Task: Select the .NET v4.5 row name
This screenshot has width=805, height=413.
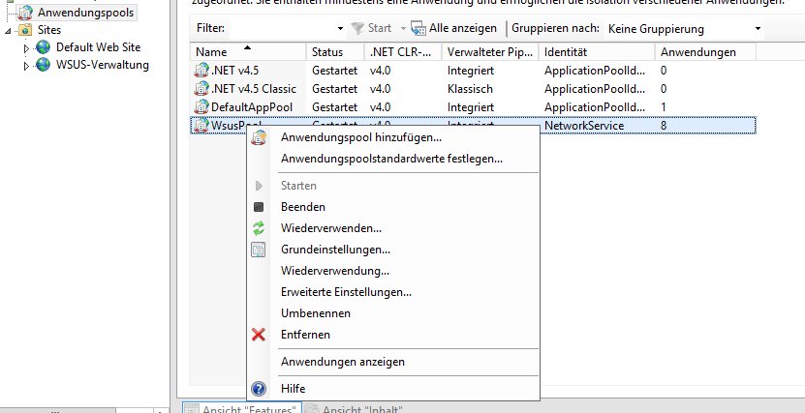Action: click(234, 71)
